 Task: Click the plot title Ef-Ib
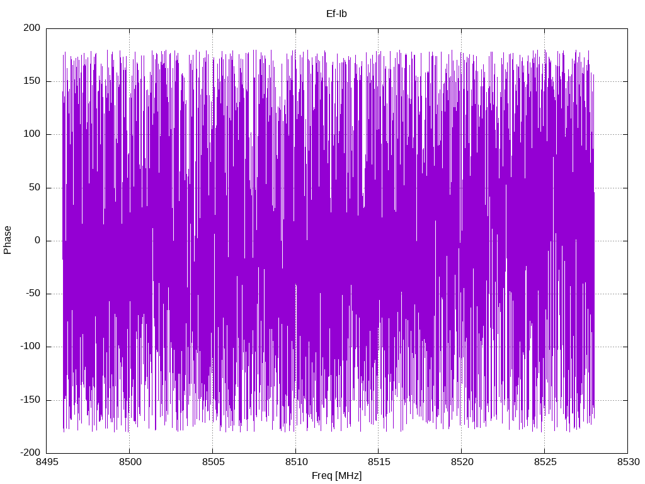(336, 14)
